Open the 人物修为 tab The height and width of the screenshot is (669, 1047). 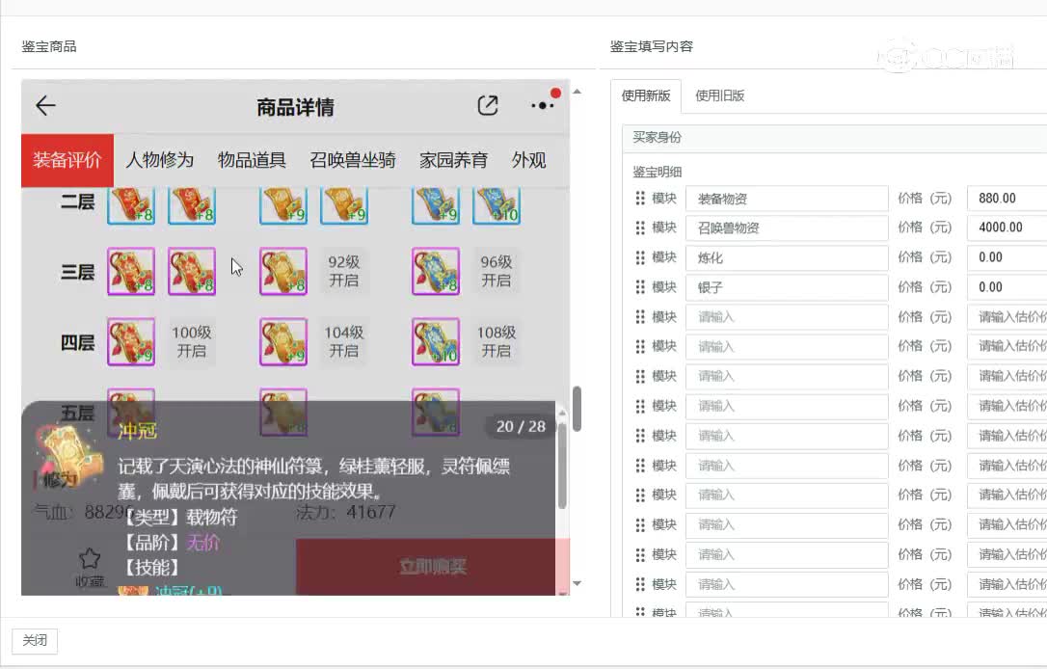click(160, 160)
